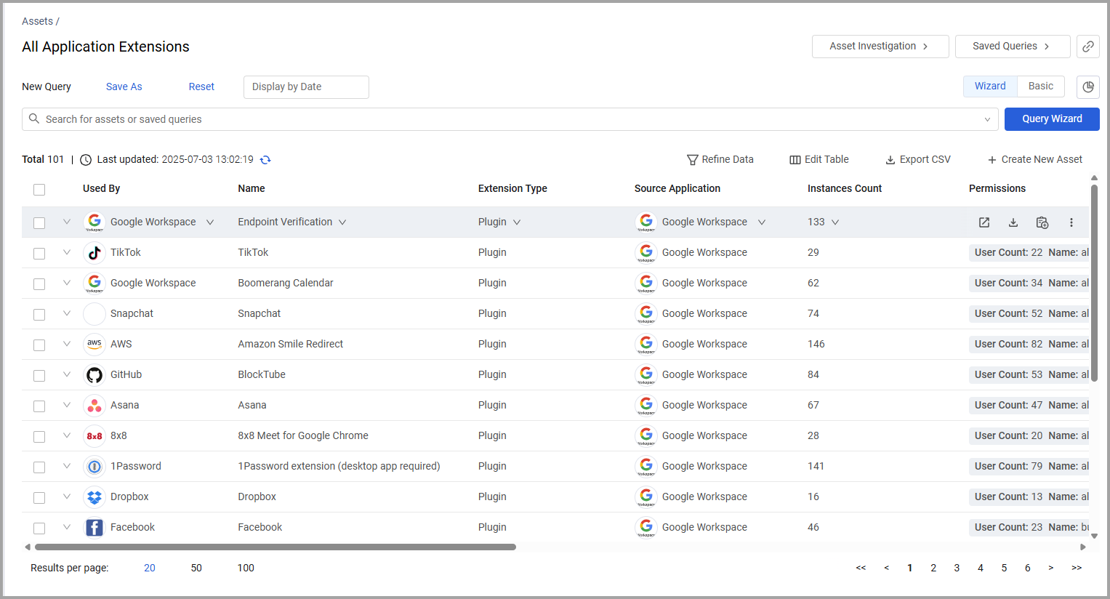Click Refine Data filter
The height and width of the screenshot is (599, 1110).
(720, 159)
